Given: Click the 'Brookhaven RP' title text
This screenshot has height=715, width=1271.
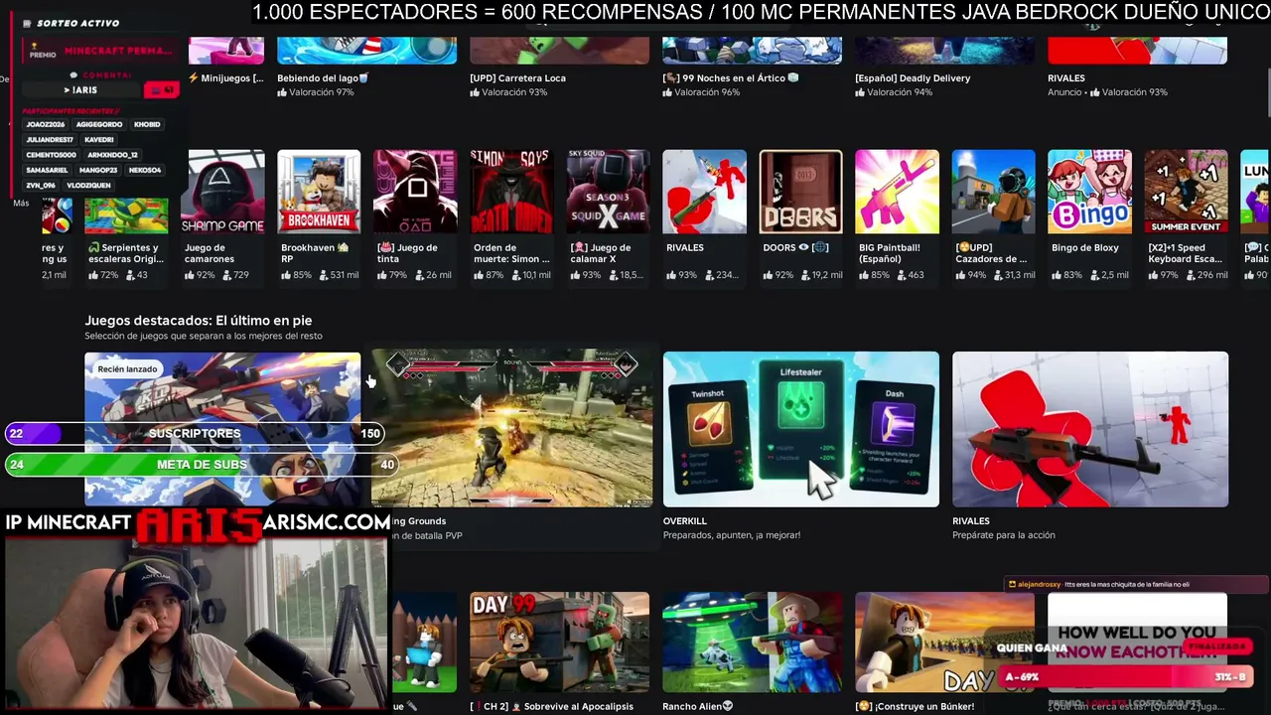Looking at the screenshot, I should click(x=315, y=253).
